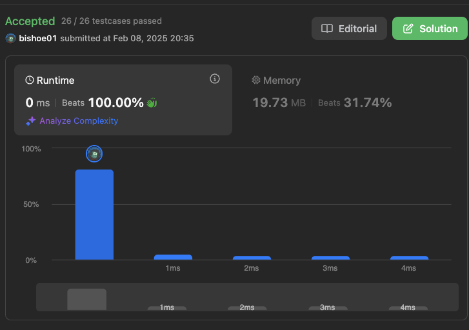The height and width of the screenshot is (330, 469).
Task: Click the Runtime clock icon
Action: (x=29, y=80)
